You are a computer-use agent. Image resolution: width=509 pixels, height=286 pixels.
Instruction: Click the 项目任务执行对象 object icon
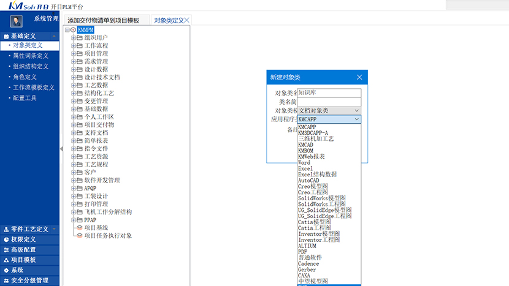78,236
